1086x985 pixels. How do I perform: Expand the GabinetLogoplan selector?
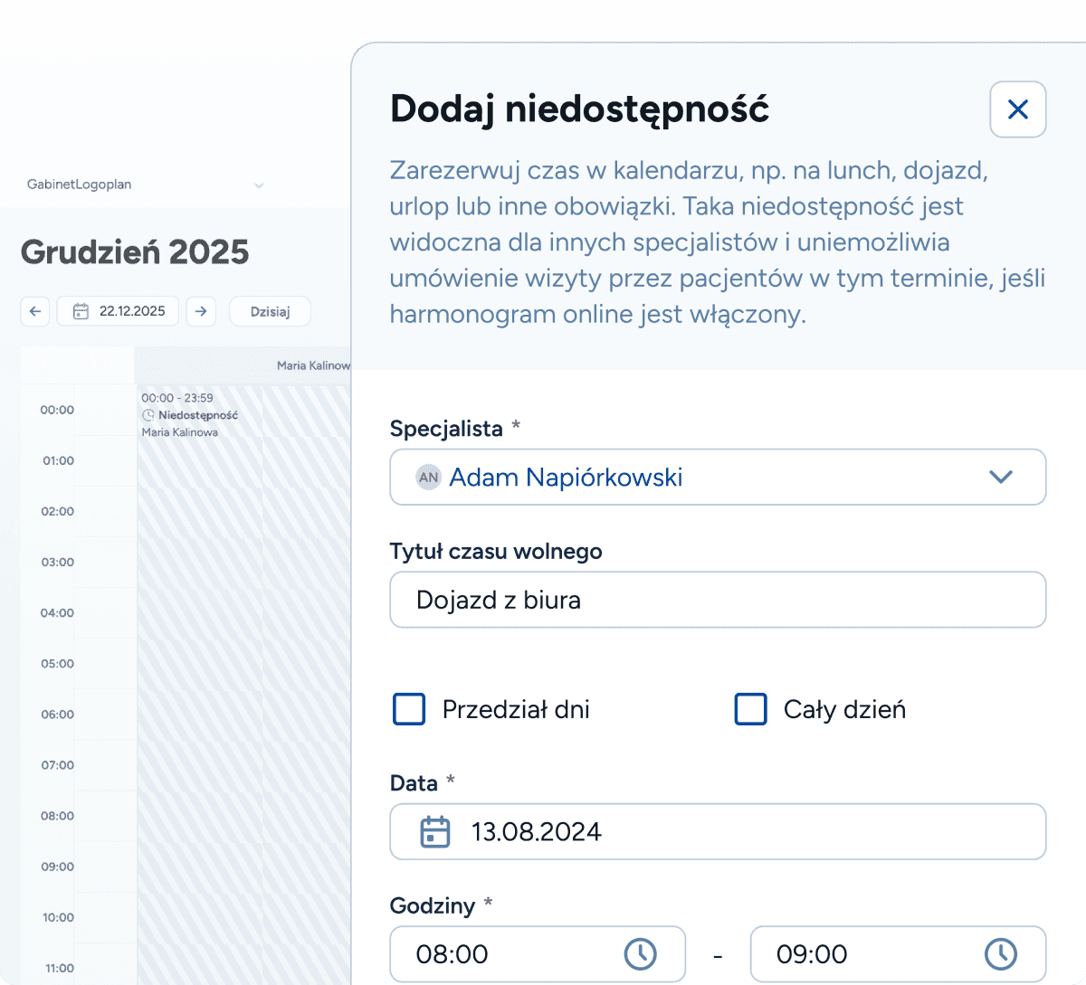[259, 185]
